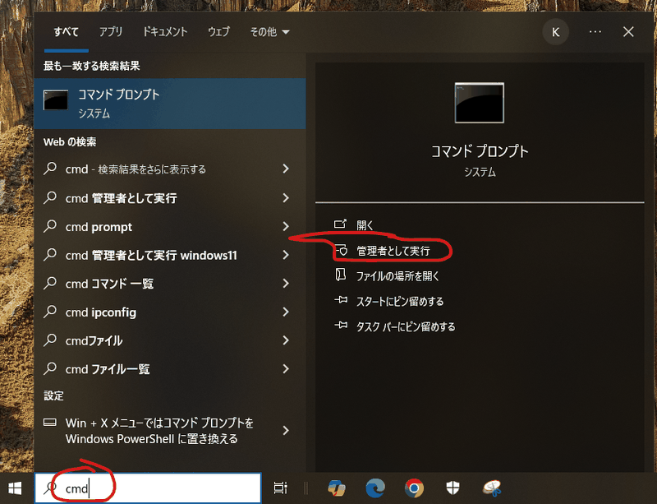Click cmd コマンド 一覧 suggestion text
Screen dimensions: 657x504
point(109,284)
